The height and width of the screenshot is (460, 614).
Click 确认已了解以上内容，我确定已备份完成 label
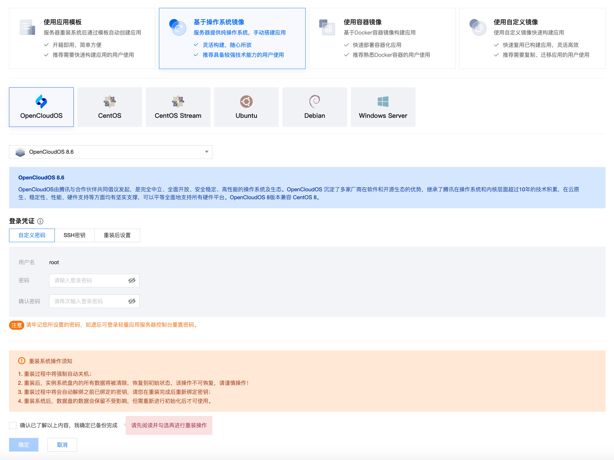[x=69, y=425]
